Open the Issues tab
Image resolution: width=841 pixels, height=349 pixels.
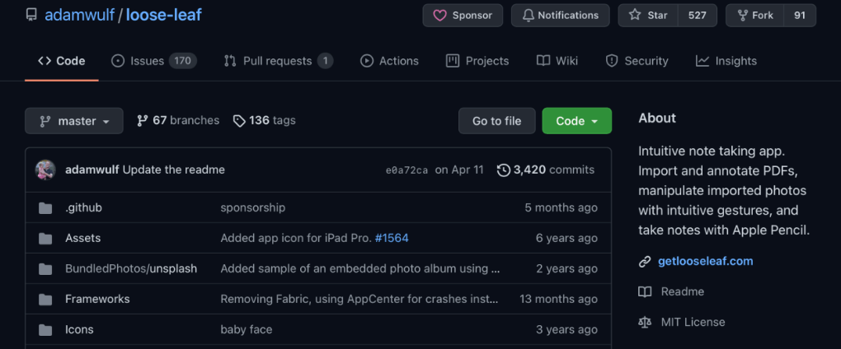coord(153,61)
